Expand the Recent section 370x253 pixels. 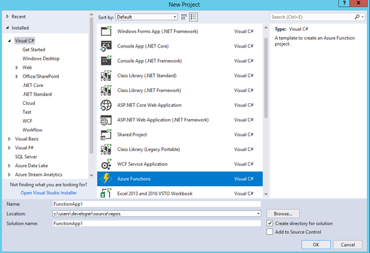pos(7,17)
